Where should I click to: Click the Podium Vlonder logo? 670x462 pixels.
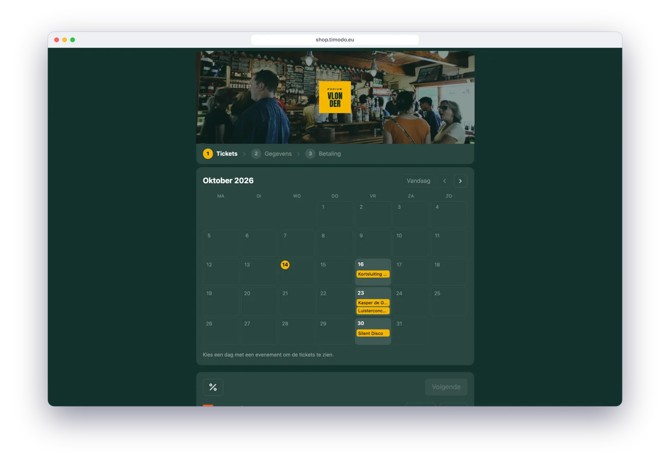pyautogui.click(x=335, y=97)
